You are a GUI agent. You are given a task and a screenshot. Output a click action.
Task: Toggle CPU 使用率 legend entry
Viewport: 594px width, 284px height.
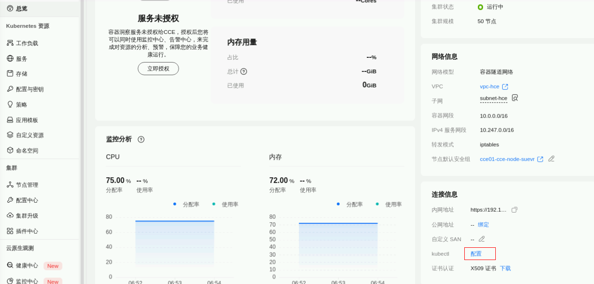tap(225, 205)
